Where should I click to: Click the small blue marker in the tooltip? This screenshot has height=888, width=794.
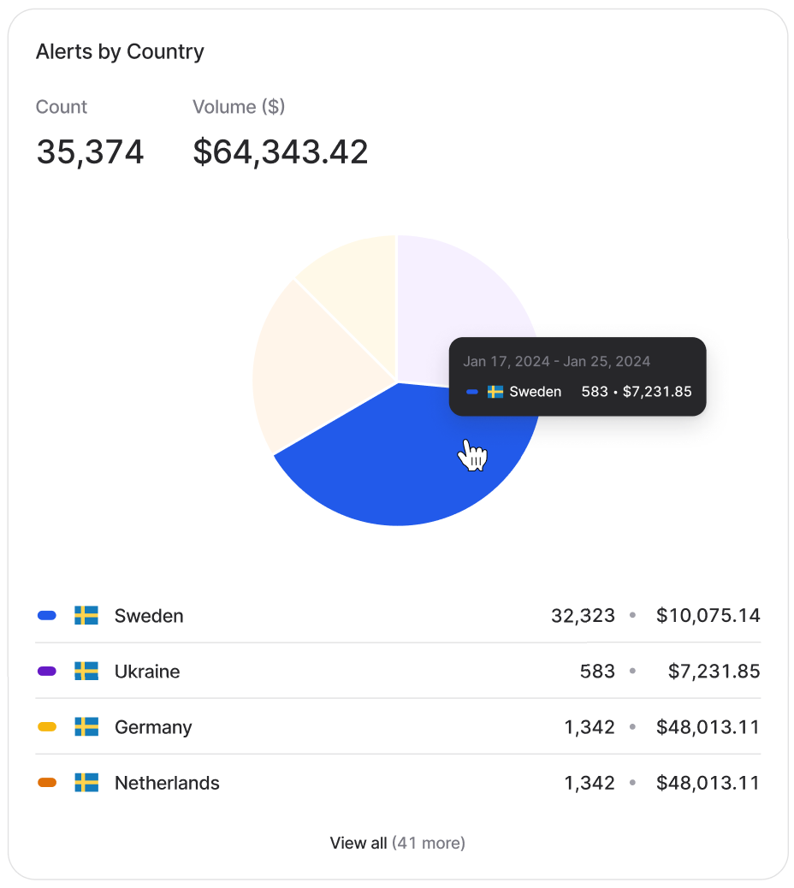[x=472, y=392]
